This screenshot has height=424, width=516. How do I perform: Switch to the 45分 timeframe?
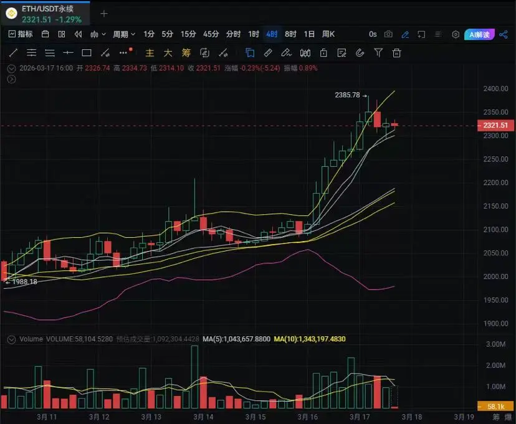click(x=211, y=34)
